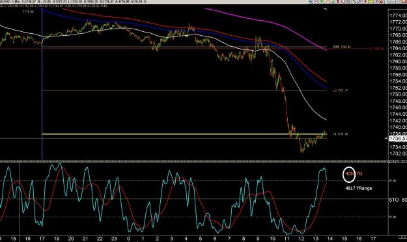Select the B008 1764.42 level label
407x242 pixels.
[x=342, y=47]
